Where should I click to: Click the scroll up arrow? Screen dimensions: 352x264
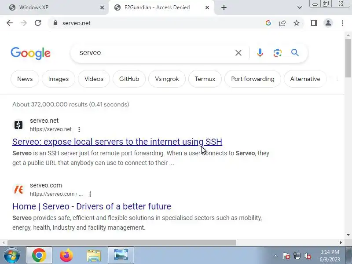[348, 35]
